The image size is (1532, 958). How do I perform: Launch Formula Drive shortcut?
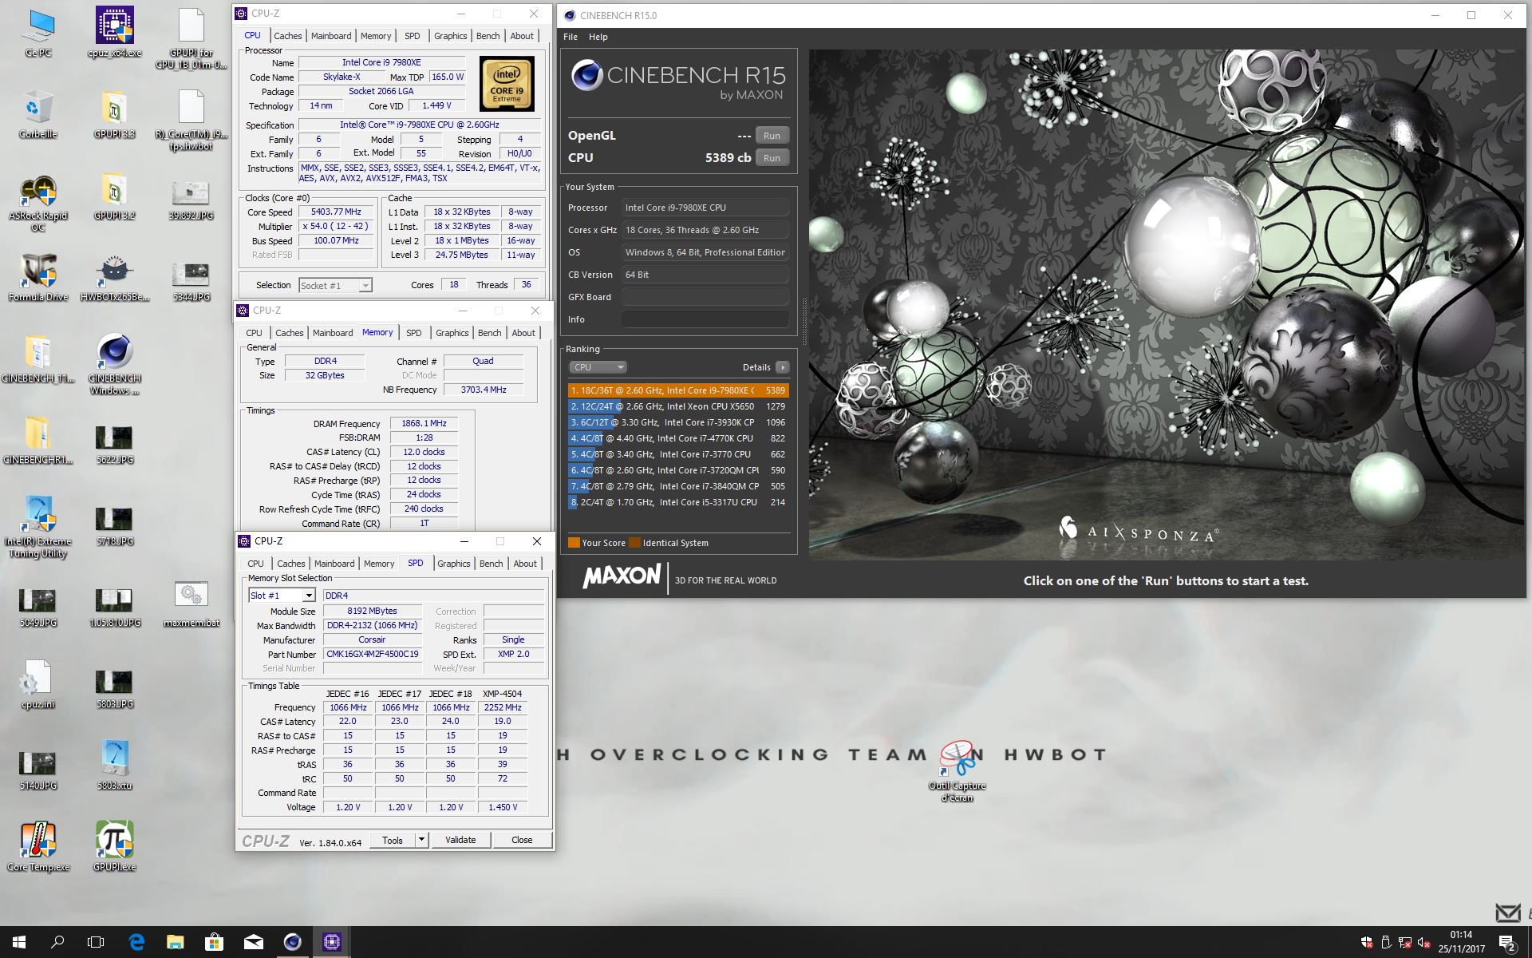[38, 278]
